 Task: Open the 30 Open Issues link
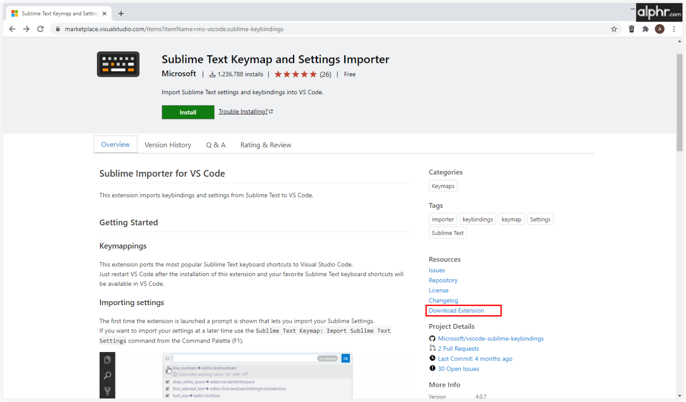[459, 369]
